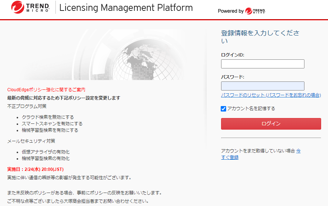This screenshot has width=328, height=206.
Task: Click the 機械学習型検索を有効にする bullet item
Action: coord(50,130)
